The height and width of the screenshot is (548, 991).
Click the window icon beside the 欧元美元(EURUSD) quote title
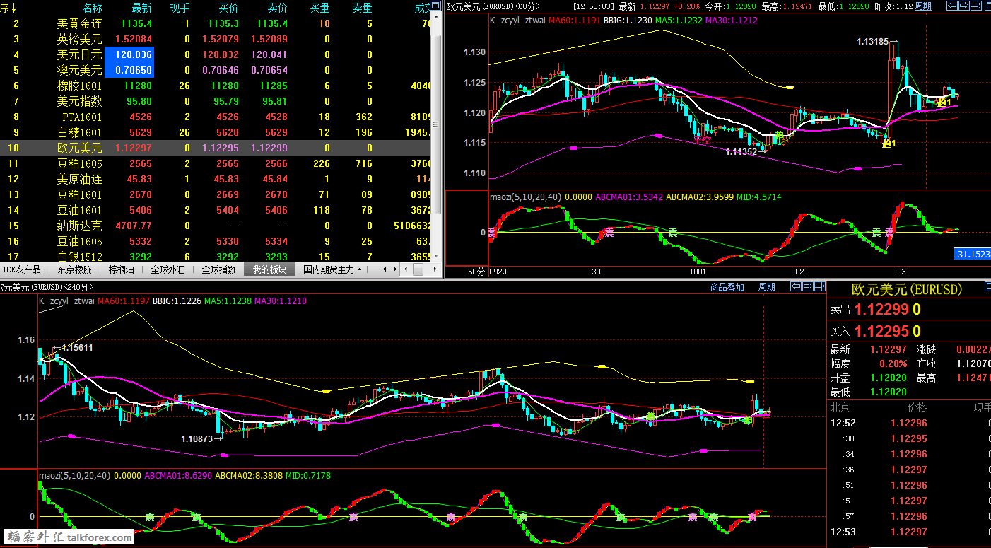987,286
